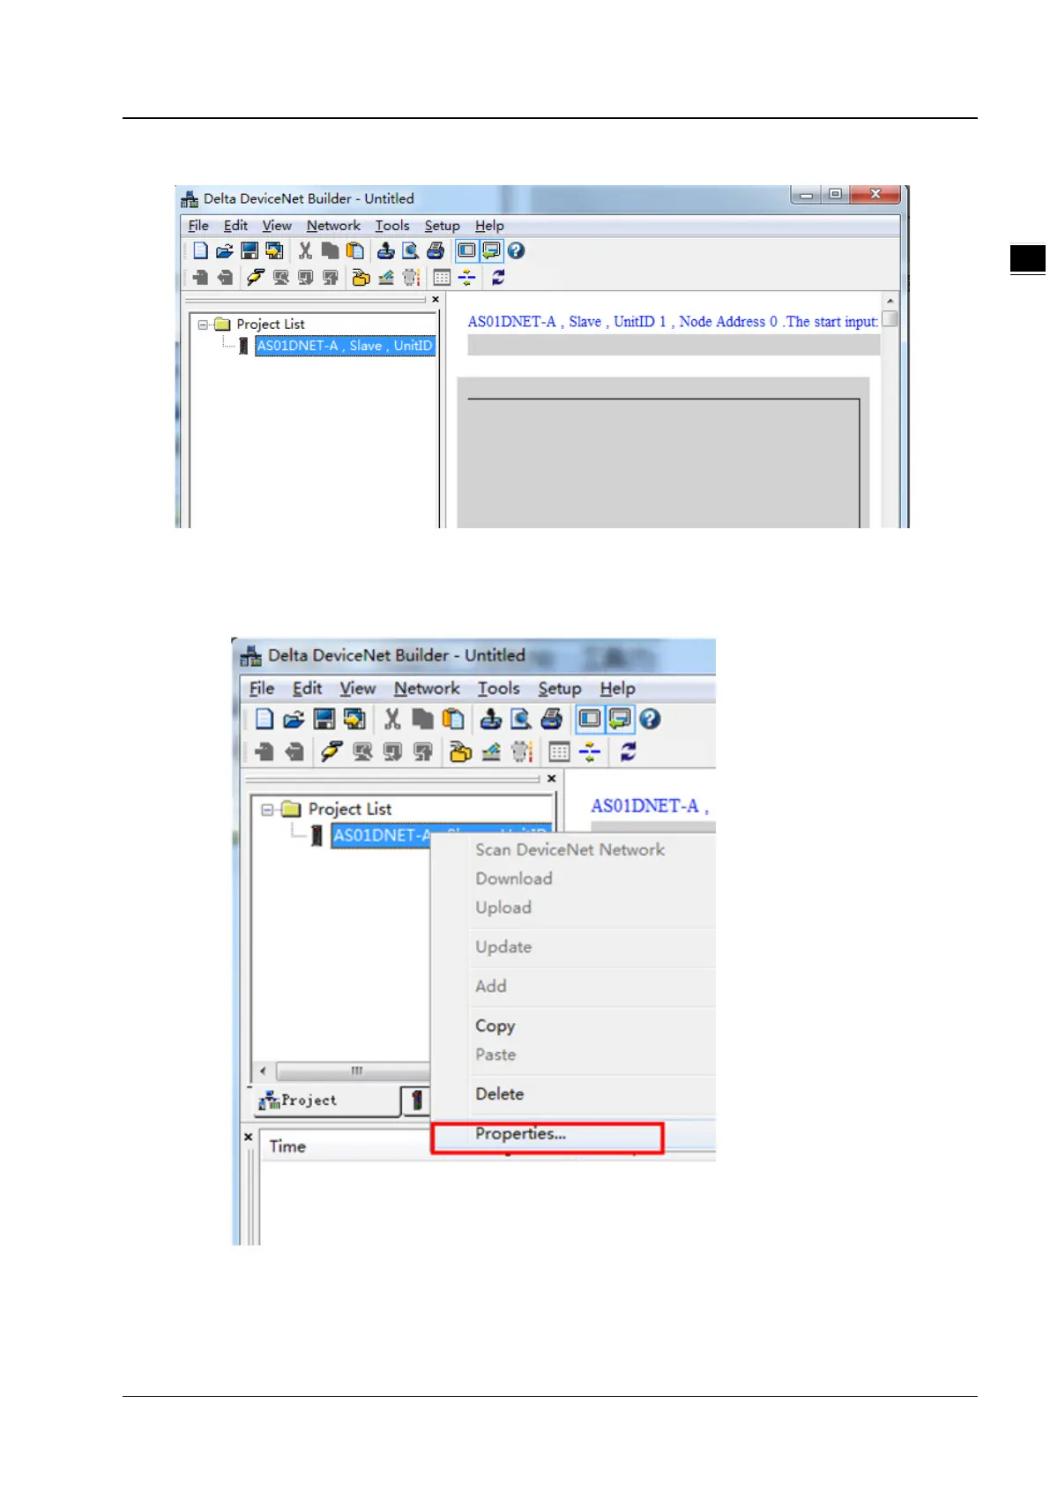Image resolution: width=1050 pixels, height=1485 pixels.
Task: Click Save As icon in lower window
Action: click(354, 719)
